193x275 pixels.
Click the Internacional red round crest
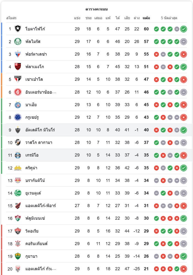[18, 92]
